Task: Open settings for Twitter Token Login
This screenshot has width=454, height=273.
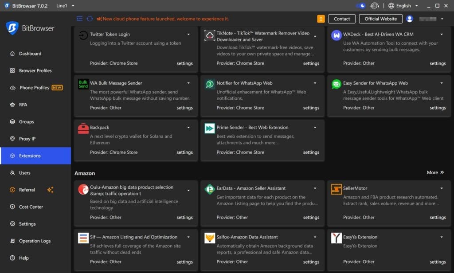Action: click(185, 63)
